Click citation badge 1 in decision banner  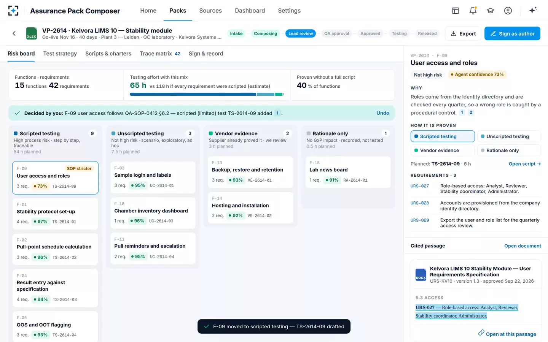(x=277, y=113)
